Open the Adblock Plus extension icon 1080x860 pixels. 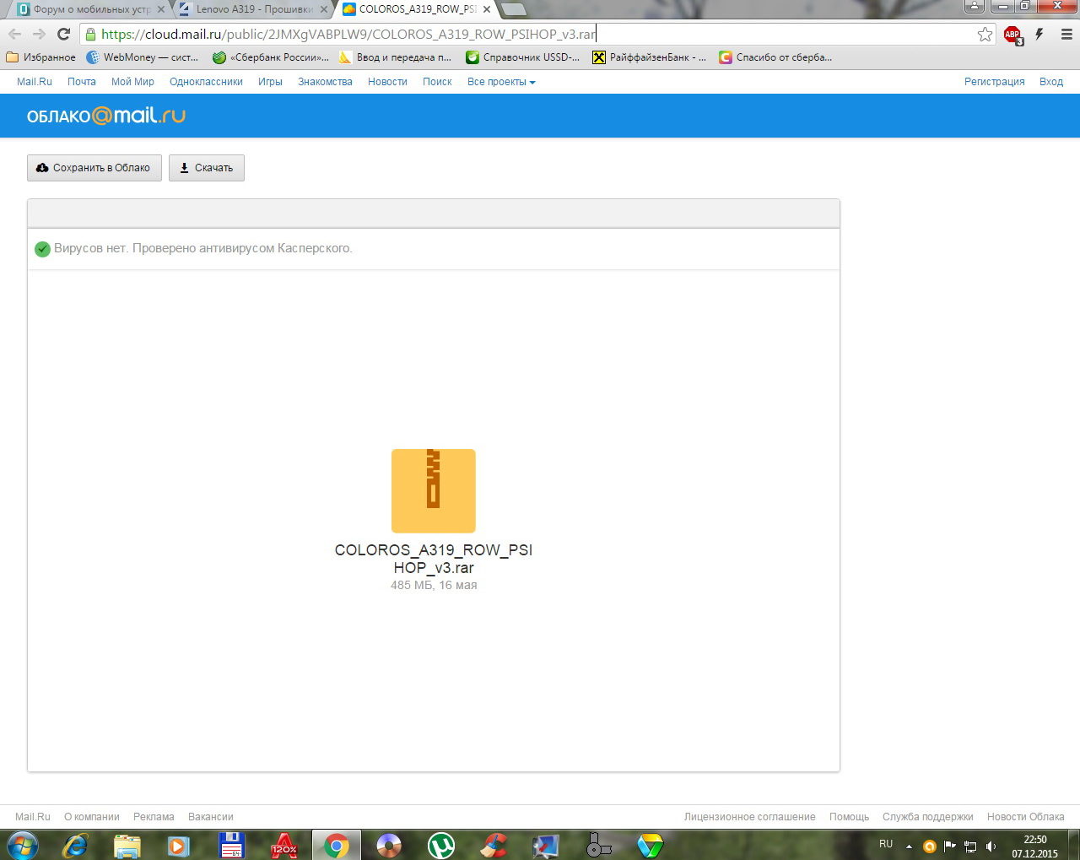click(x=1012, y=35)
